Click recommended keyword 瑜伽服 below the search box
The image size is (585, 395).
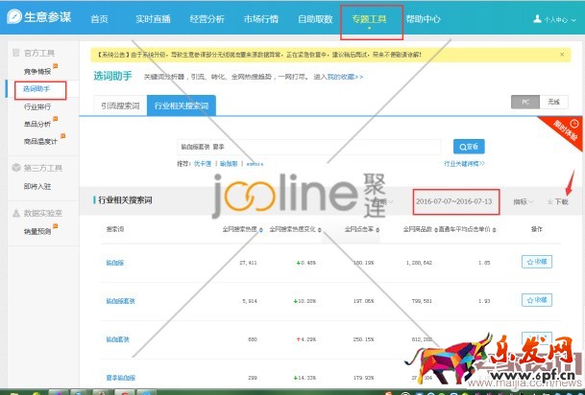pyautogui.click(x=229, y=164)
